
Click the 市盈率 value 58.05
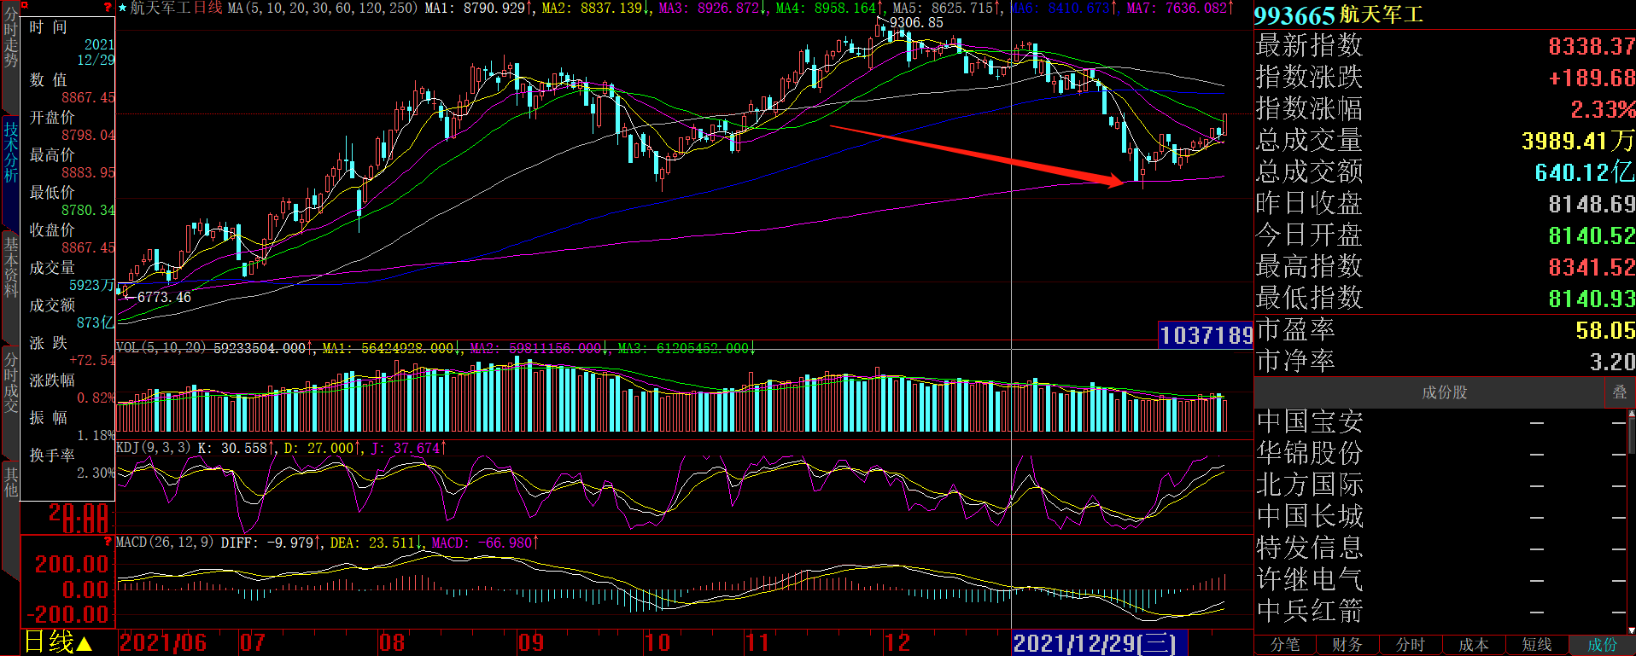pyautogui.click(x=1605, y=330)
